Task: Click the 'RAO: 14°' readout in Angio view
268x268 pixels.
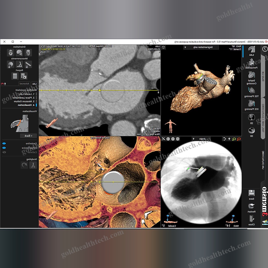Action: [x=232, y=226]
